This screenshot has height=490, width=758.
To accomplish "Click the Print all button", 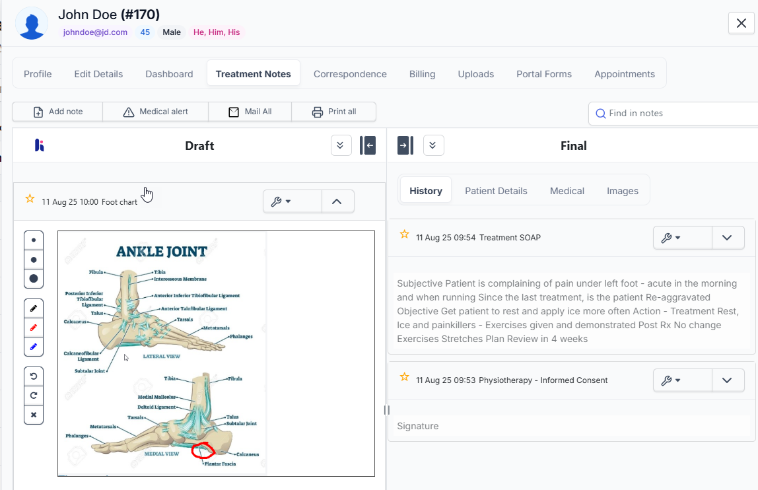I will pyautogui.click(x=333, y=112).
